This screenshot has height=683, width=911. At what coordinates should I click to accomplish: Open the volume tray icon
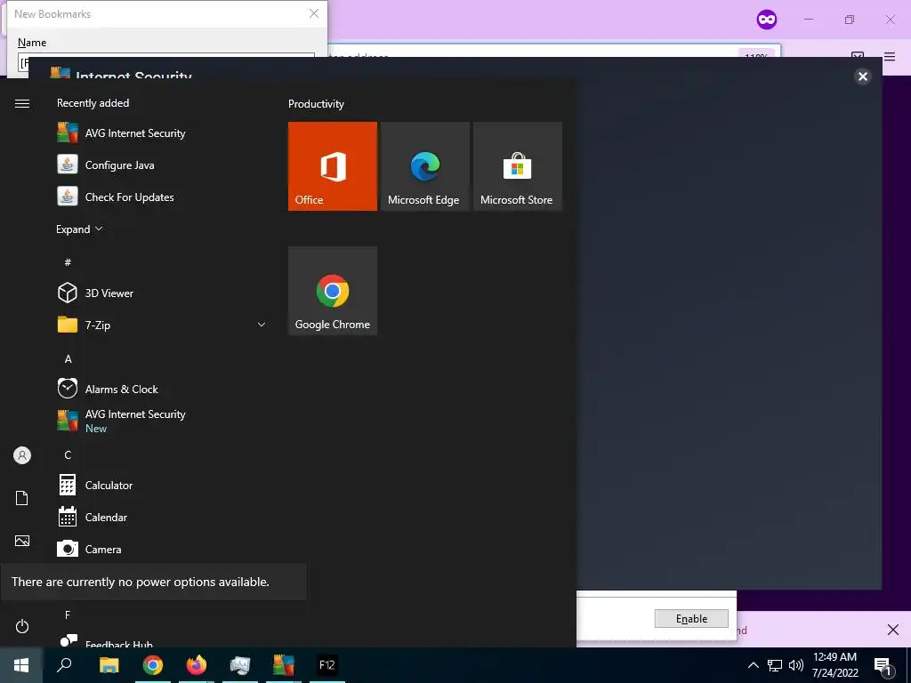796,665
